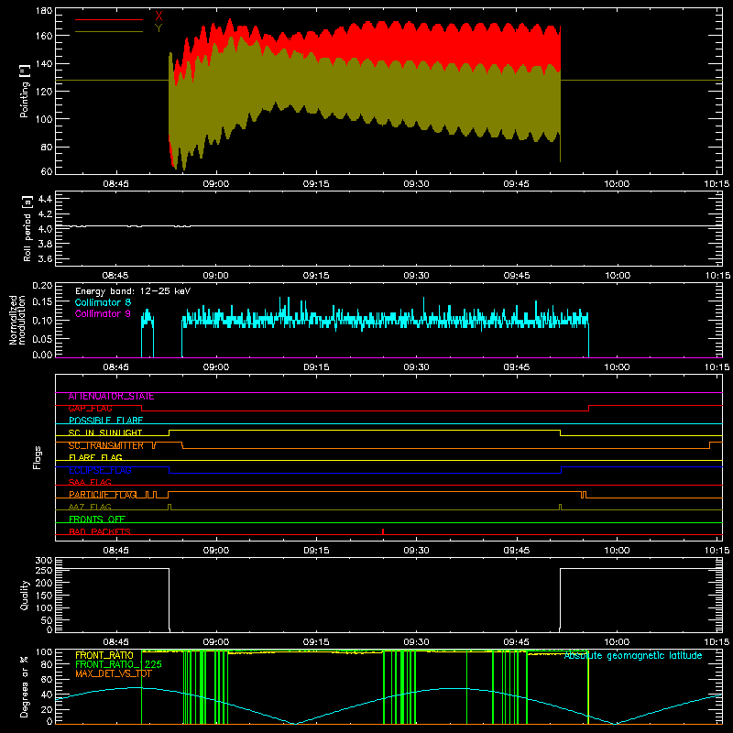Image resolution: width=733 pixels, height=733 pixels.
Task: Click the Y legend letter in Pointing plot
Action: point(159,28)
